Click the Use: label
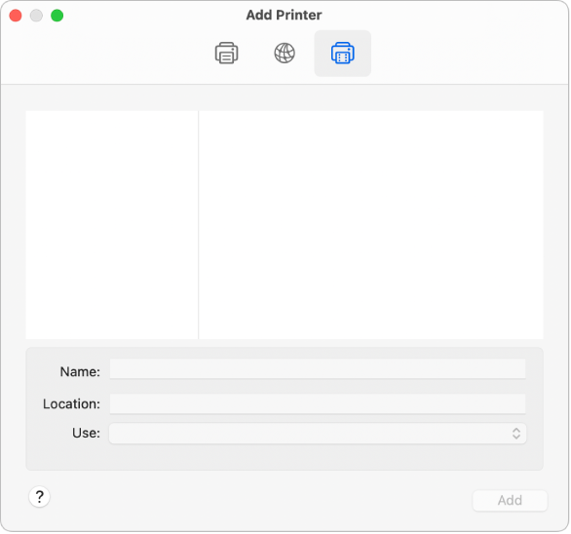 tap(86, 433)
